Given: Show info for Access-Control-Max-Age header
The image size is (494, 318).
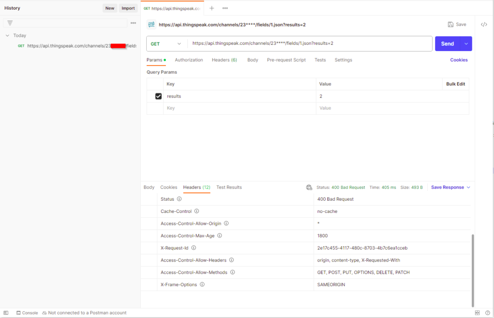Looking at the screenshot, I should click(220, 235).
